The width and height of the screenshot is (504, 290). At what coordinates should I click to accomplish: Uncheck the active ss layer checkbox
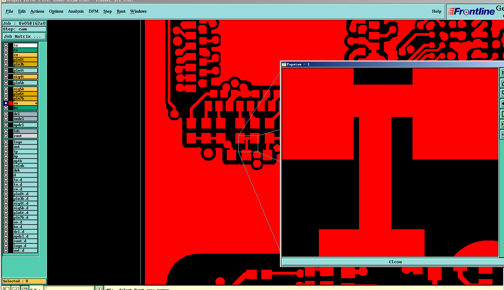tap(6, 103)
